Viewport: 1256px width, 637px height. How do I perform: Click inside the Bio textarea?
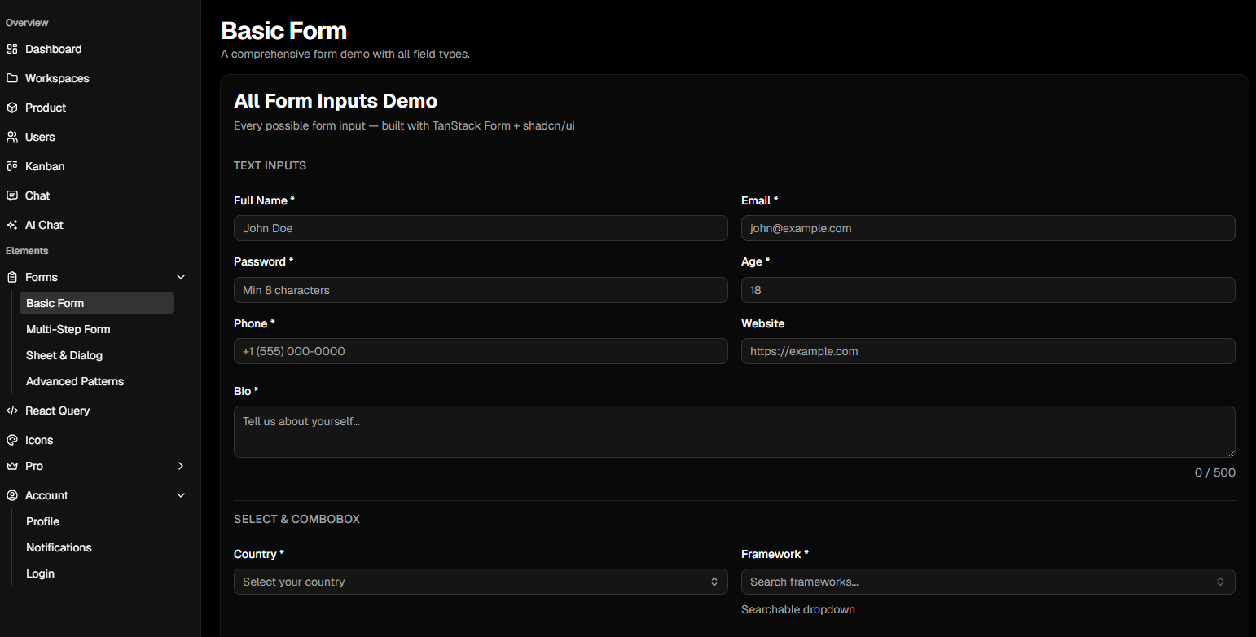(x=735, y=432)
